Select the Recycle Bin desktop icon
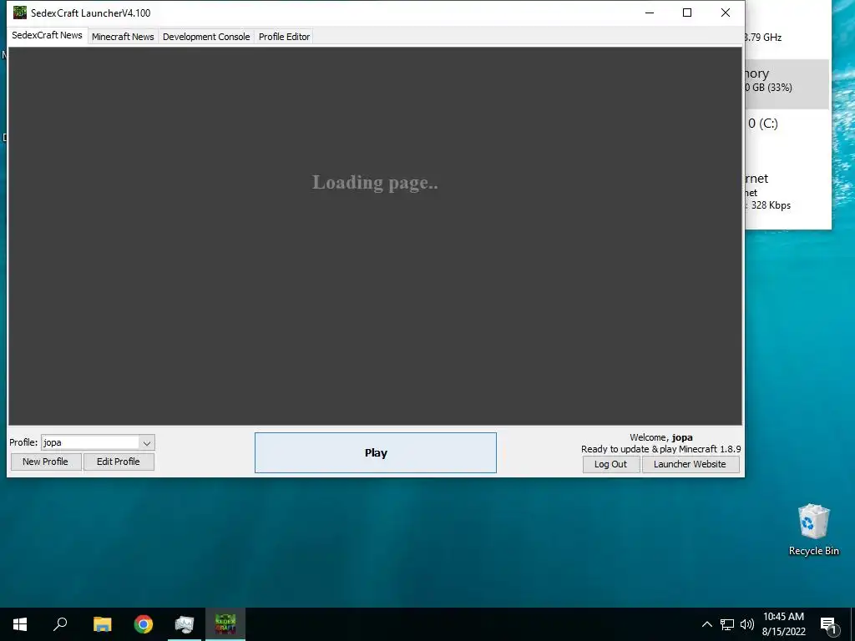The width and height of the screenshot is (855, 641). pos(813,529)
